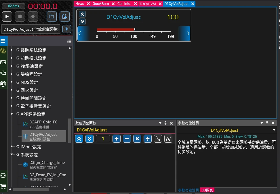Click the stop button
This screenshot has height=194, width=280.
coord(20,17)
